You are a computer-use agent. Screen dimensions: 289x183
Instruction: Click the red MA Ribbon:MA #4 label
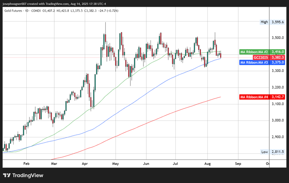[254, 97]
